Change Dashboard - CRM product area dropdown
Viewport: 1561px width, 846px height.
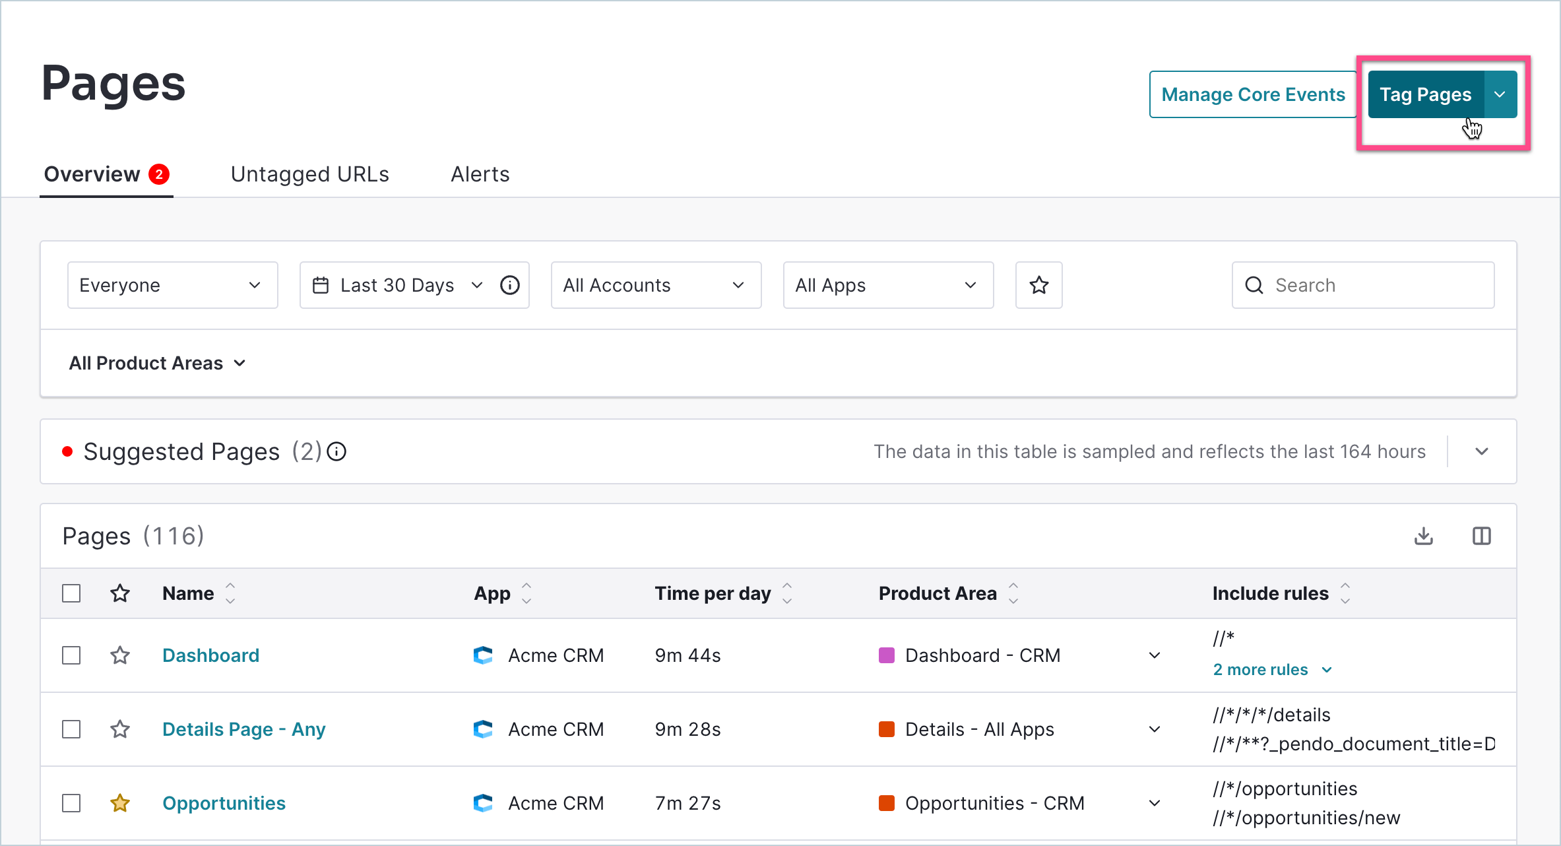click(1155, 655)
